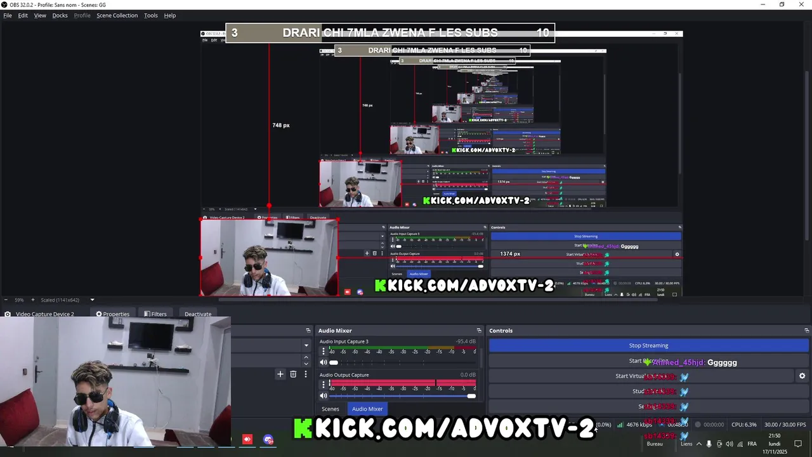Adjust the Audio Output Capture volume slider
The width and height of the screenshot is (812, 457).
402,396
